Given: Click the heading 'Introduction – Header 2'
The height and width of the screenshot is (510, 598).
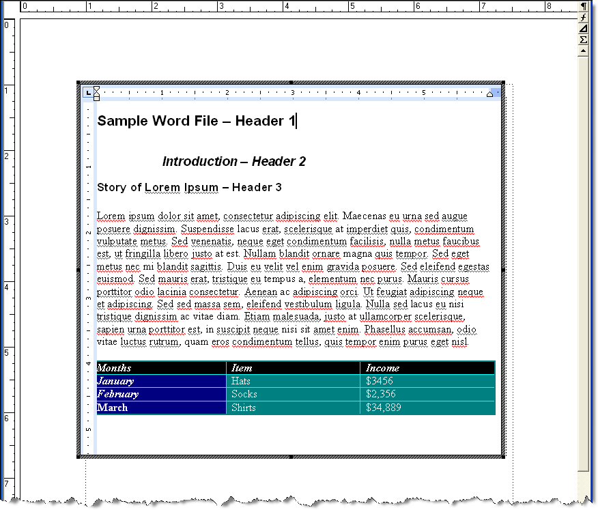Looking at the screenshot, I should (x=233, y=161).
